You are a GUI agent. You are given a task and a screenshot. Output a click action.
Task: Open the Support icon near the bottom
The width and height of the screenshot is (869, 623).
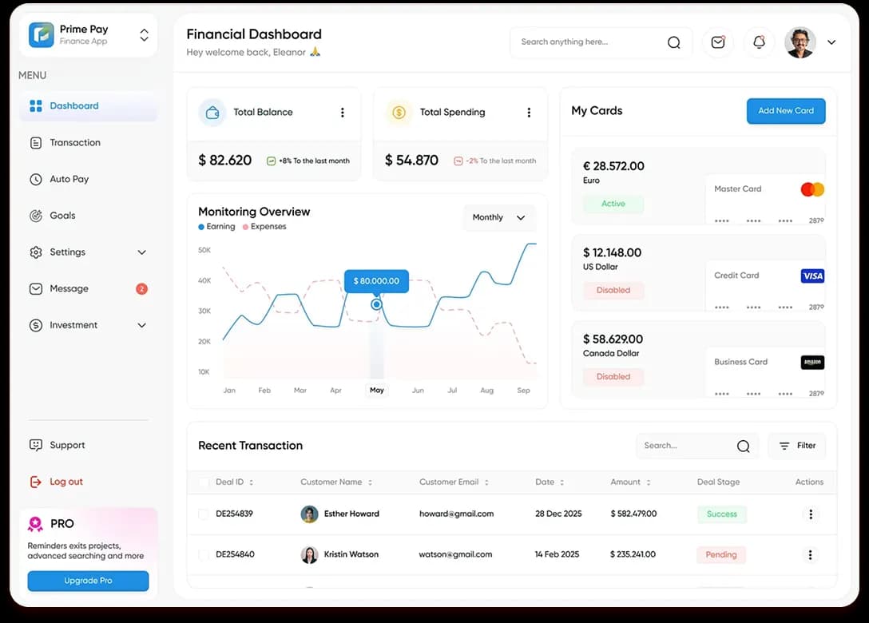(x=34, y=445)
